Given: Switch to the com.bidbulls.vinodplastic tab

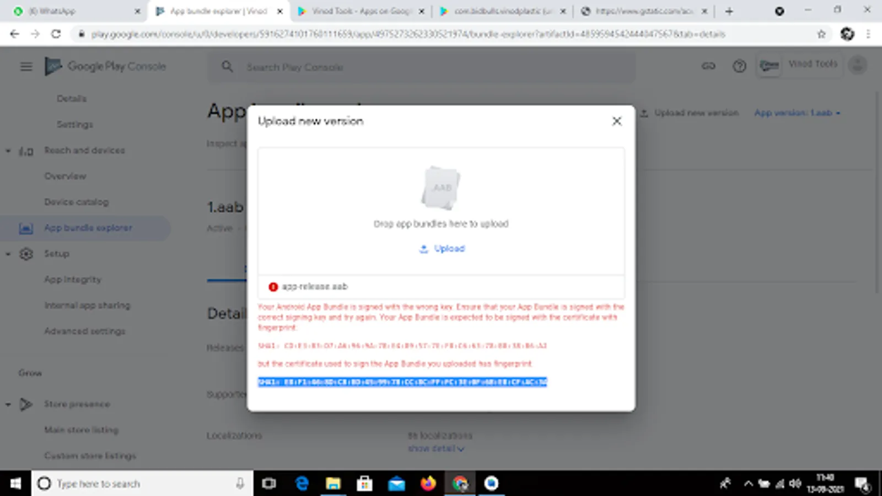Looking at the screenshot, I should click(x=503, y=11).
